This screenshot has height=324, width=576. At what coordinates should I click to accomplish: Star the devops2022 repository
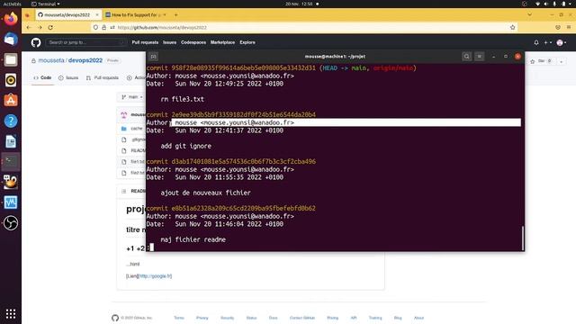coord(541,61)
